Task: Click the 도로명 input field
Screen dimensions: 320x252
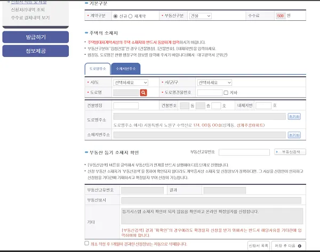Action: (x=126, y=93)
